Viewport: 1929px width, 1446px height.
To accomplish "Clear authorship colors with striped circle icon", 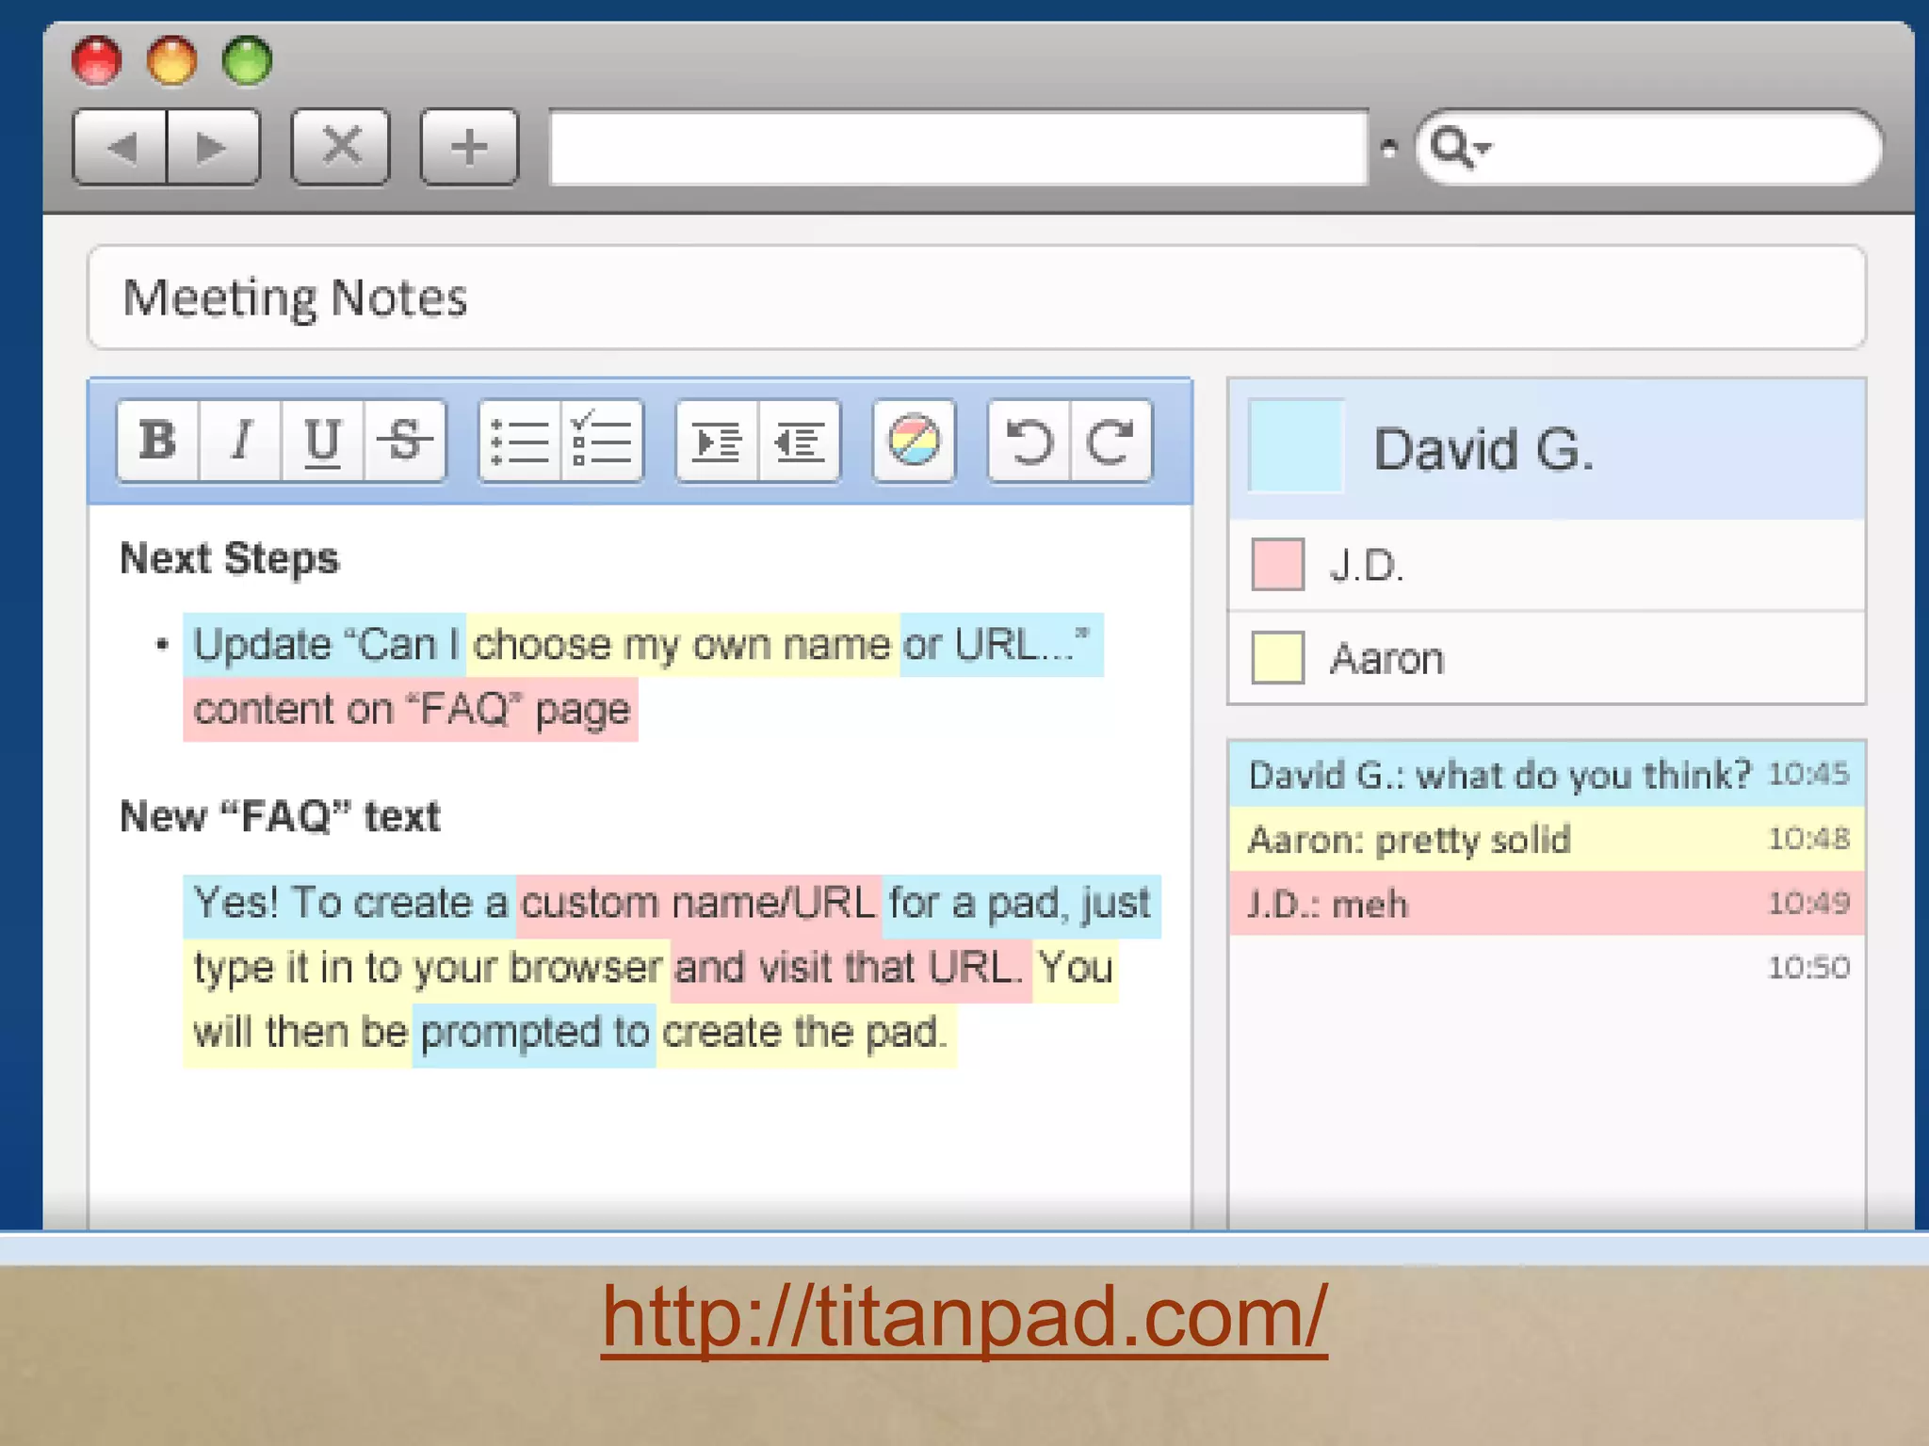I will [x=914, y=441].
